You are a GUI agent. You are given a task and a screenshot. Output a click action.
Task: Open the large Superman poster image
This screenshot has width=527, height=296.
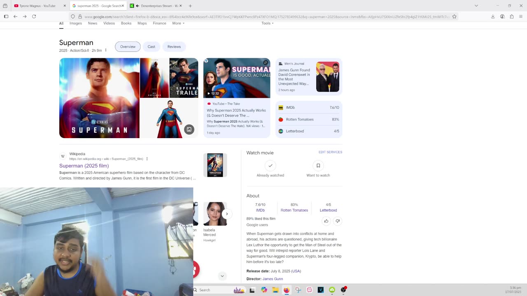(x=99, y=98)
